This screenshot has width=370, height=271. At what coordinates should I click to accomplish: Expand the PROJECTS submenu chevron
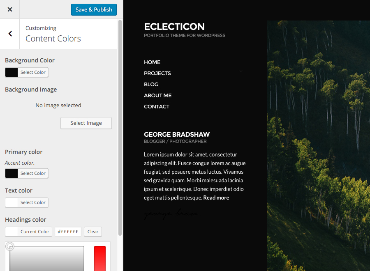tap(240, 71)
